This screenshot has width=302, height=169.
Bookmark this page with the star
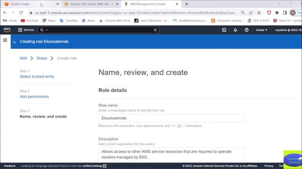pos(259,13)
